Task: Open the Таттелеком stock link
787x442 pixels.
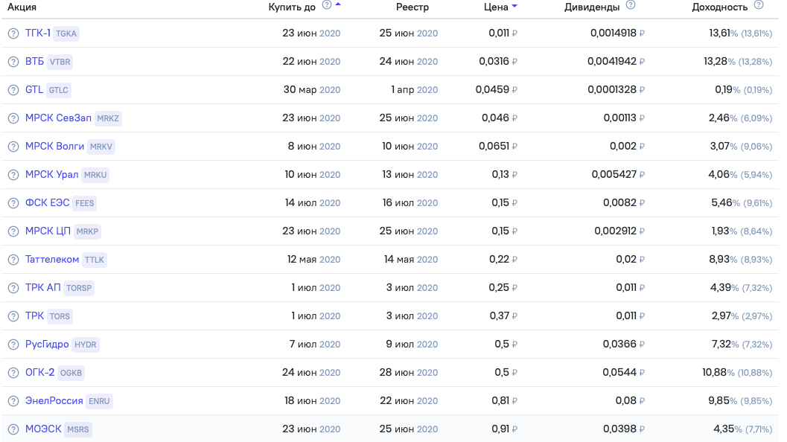Action: (52, 260)
